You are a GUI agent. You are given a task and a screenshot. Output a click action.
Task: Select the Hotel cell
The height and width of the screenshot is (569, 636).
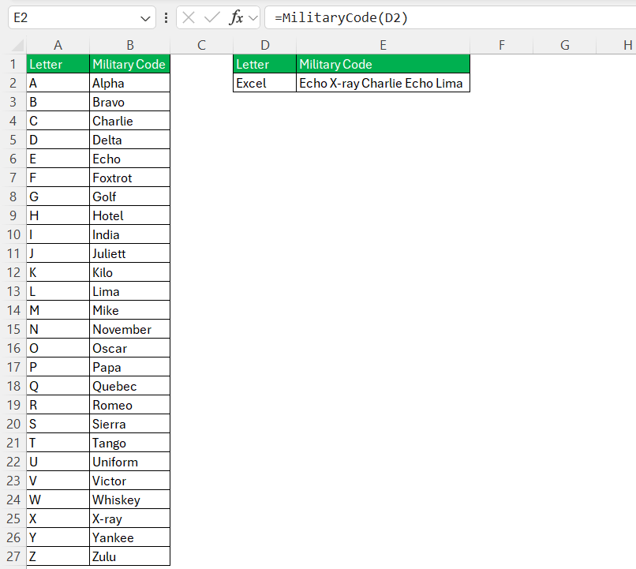129,215
